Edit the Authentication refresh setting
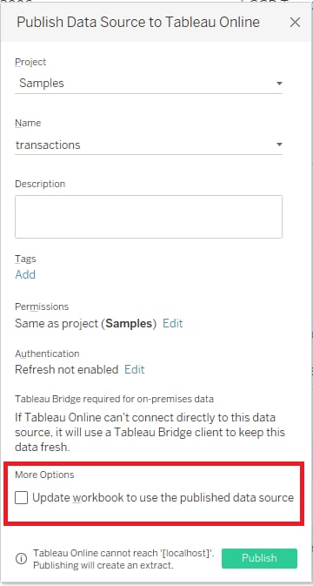Image resolution: width=313 pixels, height=586 pixels. (x=134, y=369)
